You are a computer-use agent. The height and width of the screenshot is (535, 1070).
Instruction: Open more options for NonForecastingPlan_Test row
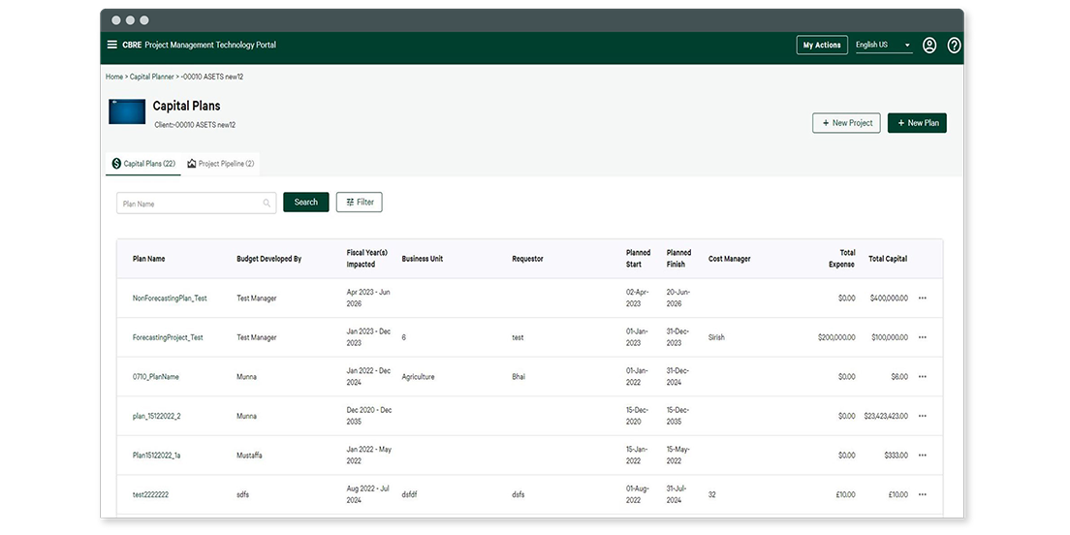[x=922, y=299]
